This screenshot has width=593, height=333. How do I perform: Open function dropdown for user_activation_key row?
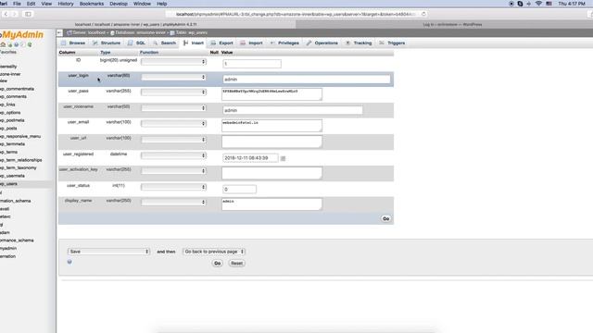click(x=173, y=171)
